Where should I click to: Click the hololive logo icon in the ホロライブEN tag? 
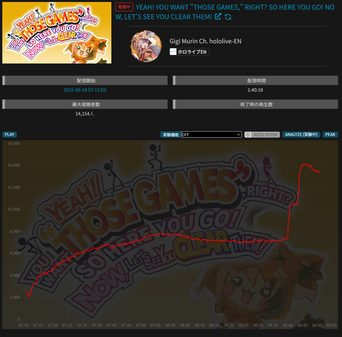coord(173,52)
